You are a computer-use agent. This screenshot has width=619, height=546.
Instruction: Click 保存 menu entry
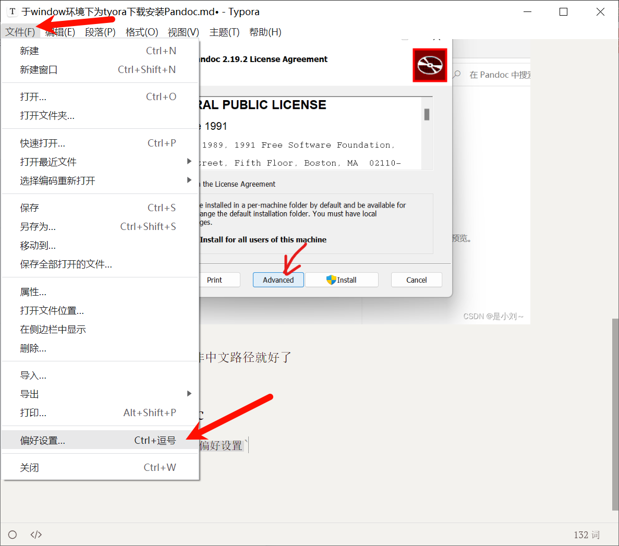click(100, 208)
